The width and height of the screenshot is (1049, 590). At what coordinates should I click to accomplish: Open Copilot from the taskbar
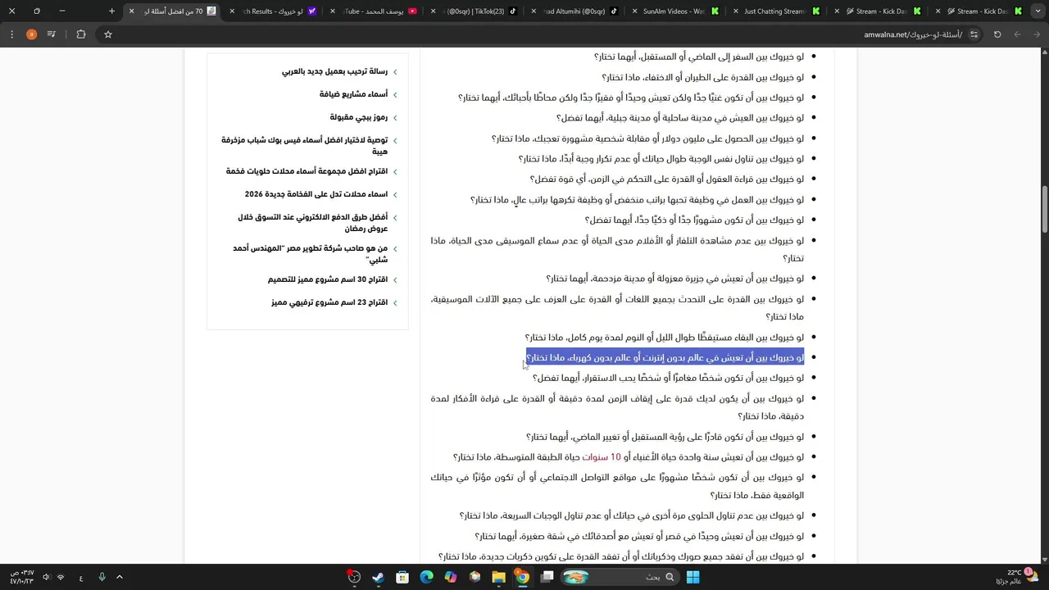click(x=451, y=577)
